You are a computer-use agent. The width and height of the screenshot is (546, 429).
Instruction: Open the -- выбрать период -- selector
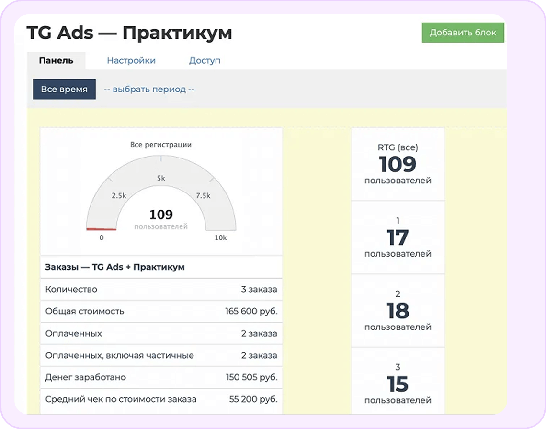(x=148, y=89)
